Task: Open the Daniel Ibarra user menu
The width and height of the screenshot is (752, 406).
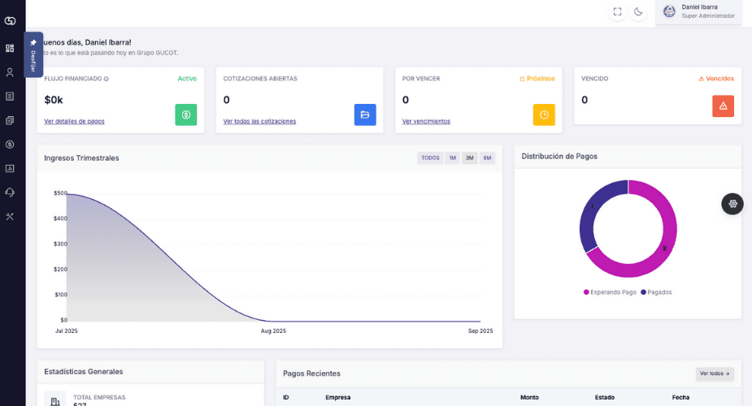Action: coord(698,11)
